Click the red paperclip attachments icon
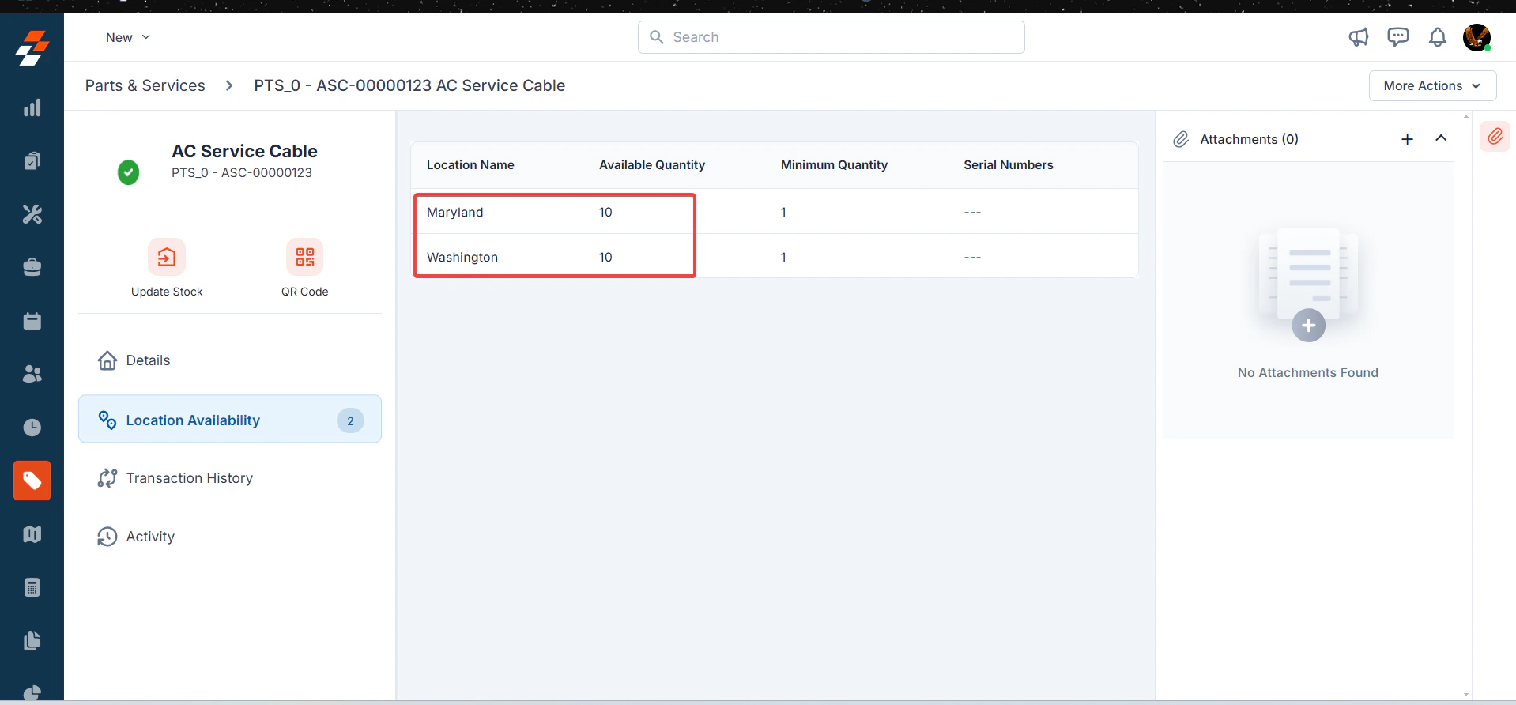Image resolution: width=1516 pixels, height=705 pixels. (1495, 137)
